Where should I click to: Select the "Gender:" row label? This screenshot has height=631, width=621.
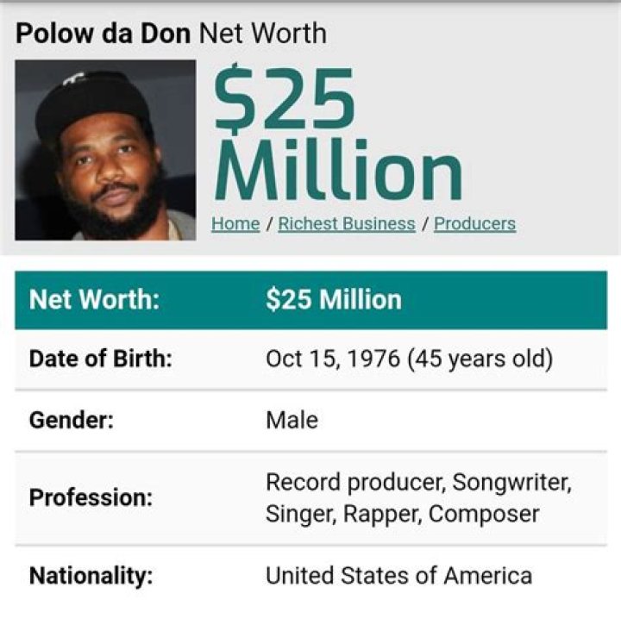pyautogui.click(x=72, y=421)
